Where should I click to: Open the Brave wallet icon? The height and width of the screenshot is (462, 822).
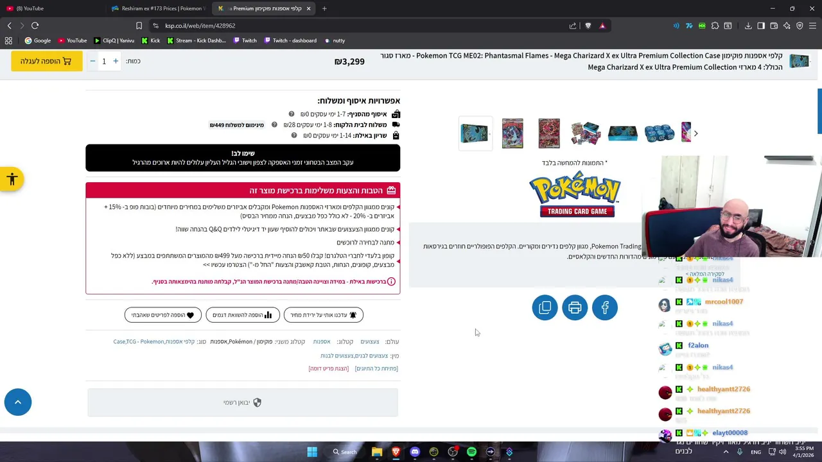[x=774, y=26]
